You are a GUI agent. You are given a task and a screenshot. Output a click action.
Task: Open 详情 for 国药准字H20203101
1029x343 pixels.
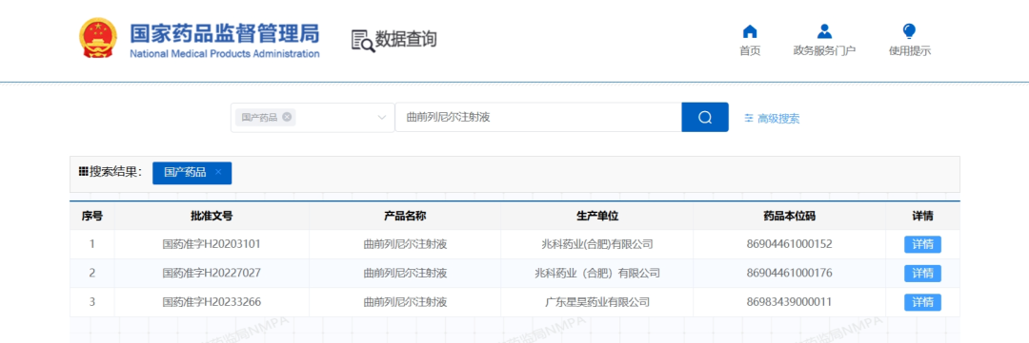click(922, 244)
